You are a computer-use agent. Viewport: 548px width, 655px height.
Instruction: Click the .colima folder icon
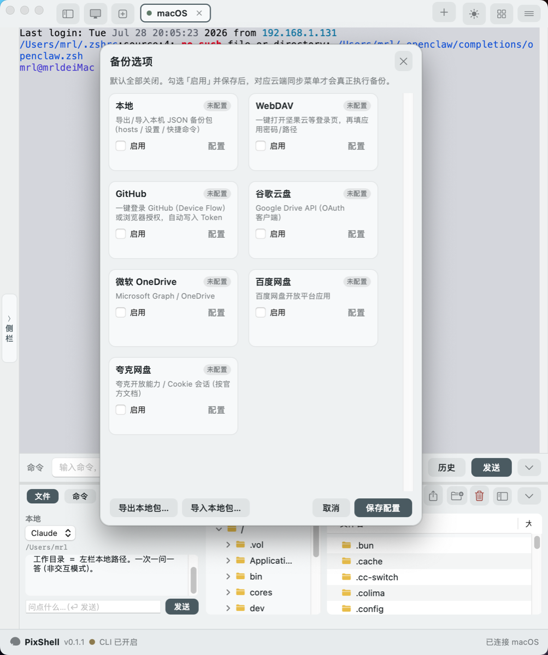(346, 593)
